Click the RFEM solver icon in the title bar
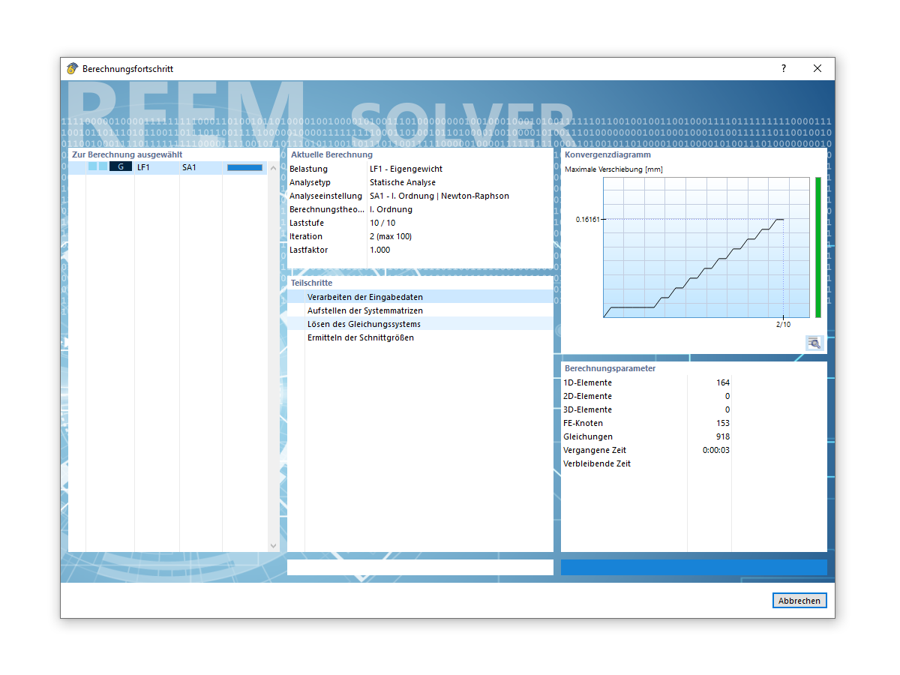The height and width of the screenshot is (675, 900). (73, 68)
